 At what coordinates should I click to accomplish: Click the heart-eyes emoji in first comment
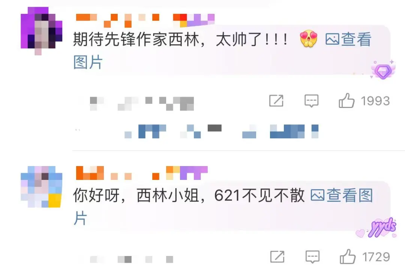pyautogui.click(x=309, y=39)
